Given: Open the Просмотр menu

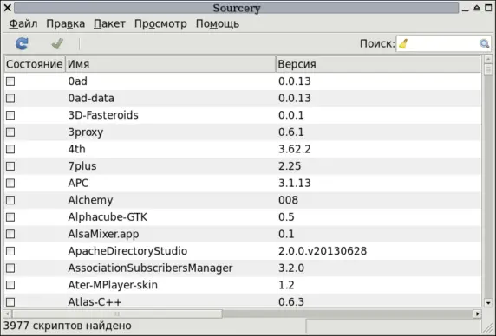Looking at the screenshot, I should 160,23.
